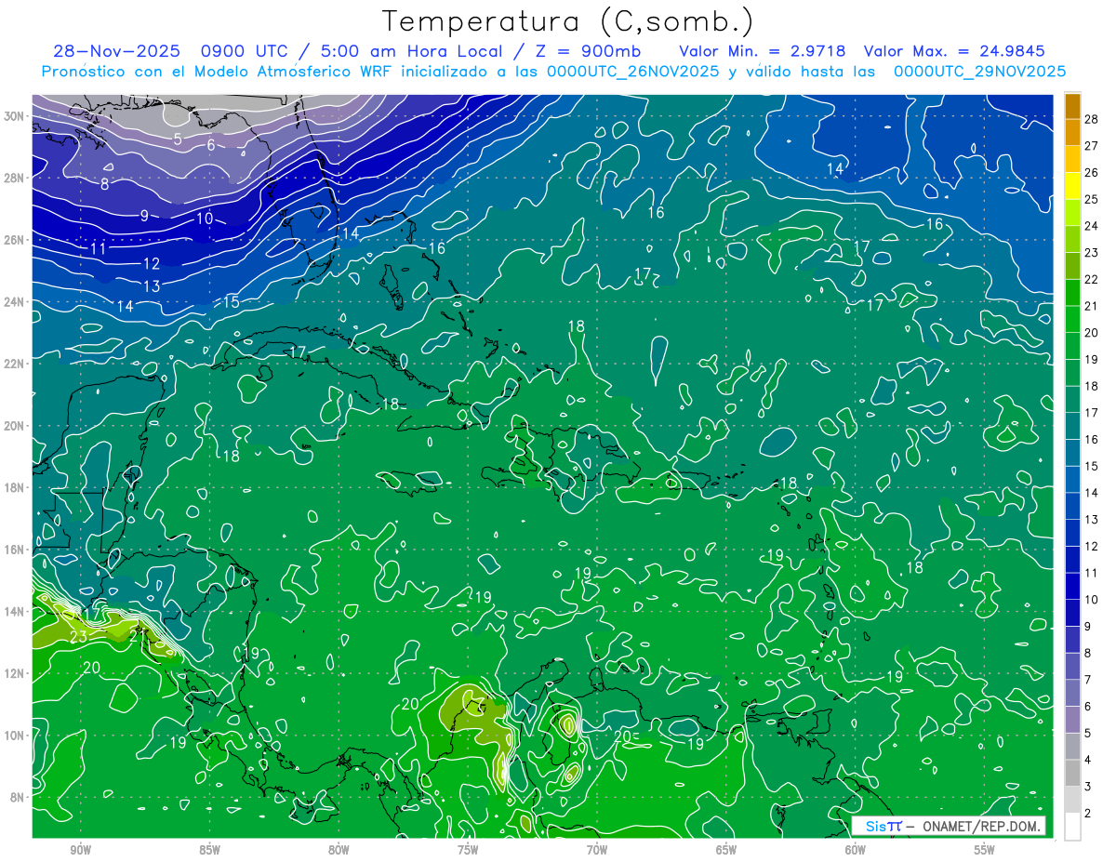
Task: Click the '90W' longitude axis label
Action: (x=80, y=851)
